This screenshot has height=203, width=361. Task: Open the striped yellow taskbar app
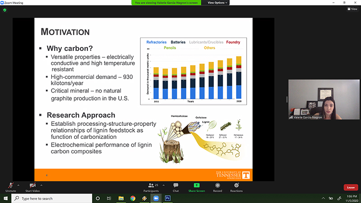[x=144, y=198]
